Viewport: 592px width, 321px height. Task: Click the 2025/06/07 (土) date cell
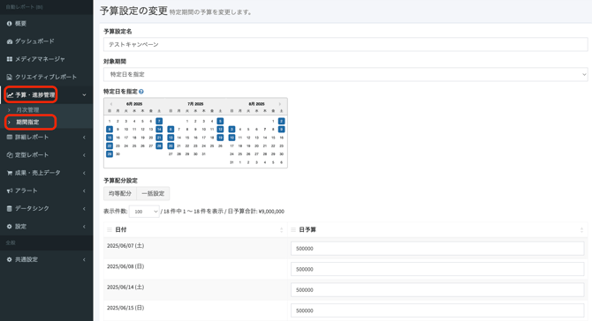click(x=195, y=249)
